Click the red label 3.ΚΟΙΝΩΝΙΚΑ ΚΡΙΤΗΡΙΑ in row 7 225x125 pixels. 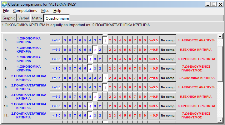pyautogui.click(x=197, y=78)
